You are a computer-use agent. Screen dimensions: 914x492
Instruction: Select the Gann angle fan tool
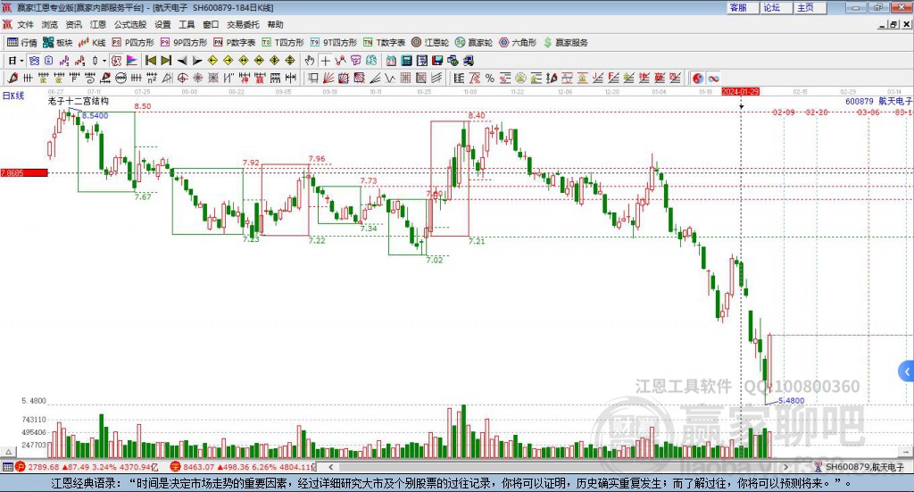click(x=328, y=78)
